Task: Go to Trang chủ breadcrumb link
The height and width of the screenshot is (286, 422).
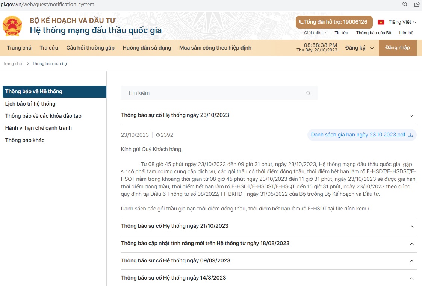Action: pos(12,64)
